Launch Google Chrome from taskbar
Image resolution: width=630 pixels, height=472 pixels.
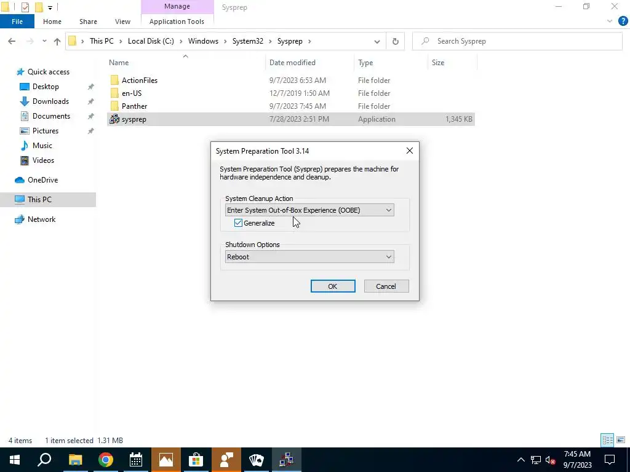(106, 460)
